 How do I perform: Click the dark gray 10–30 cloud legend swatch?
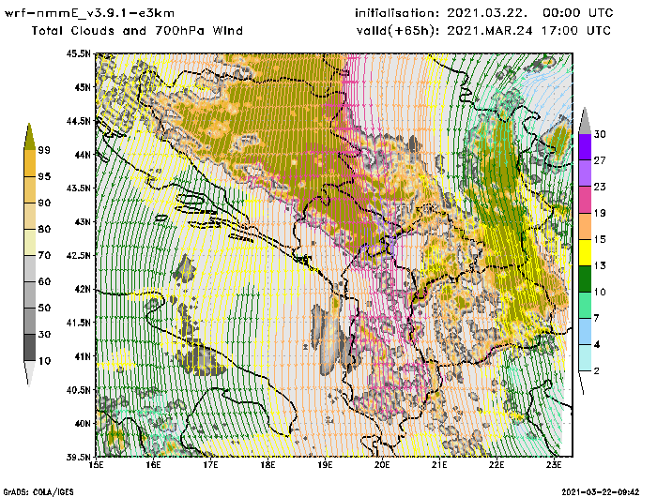pyautogui.click(x=30, y=347)
